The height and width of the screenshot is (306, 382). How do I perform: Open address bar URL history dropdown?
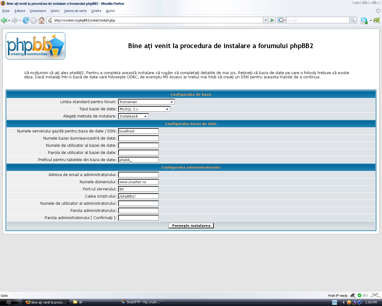(x=266, y=20)
